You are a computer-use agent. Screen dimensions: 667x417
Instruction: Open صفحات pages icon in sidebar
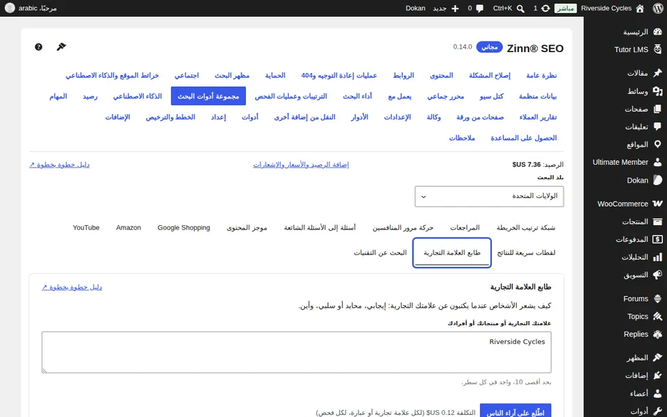658,109
